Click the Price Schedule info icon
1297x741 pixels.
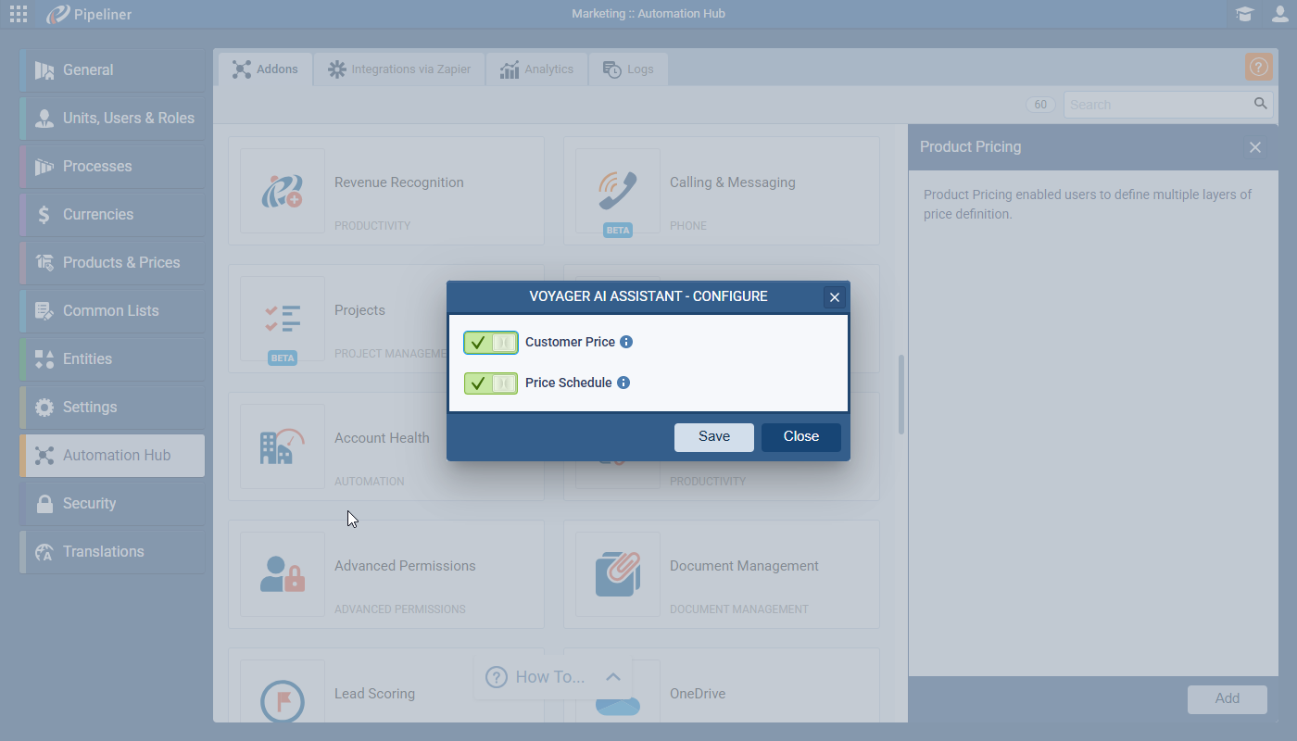coord(623,383)
